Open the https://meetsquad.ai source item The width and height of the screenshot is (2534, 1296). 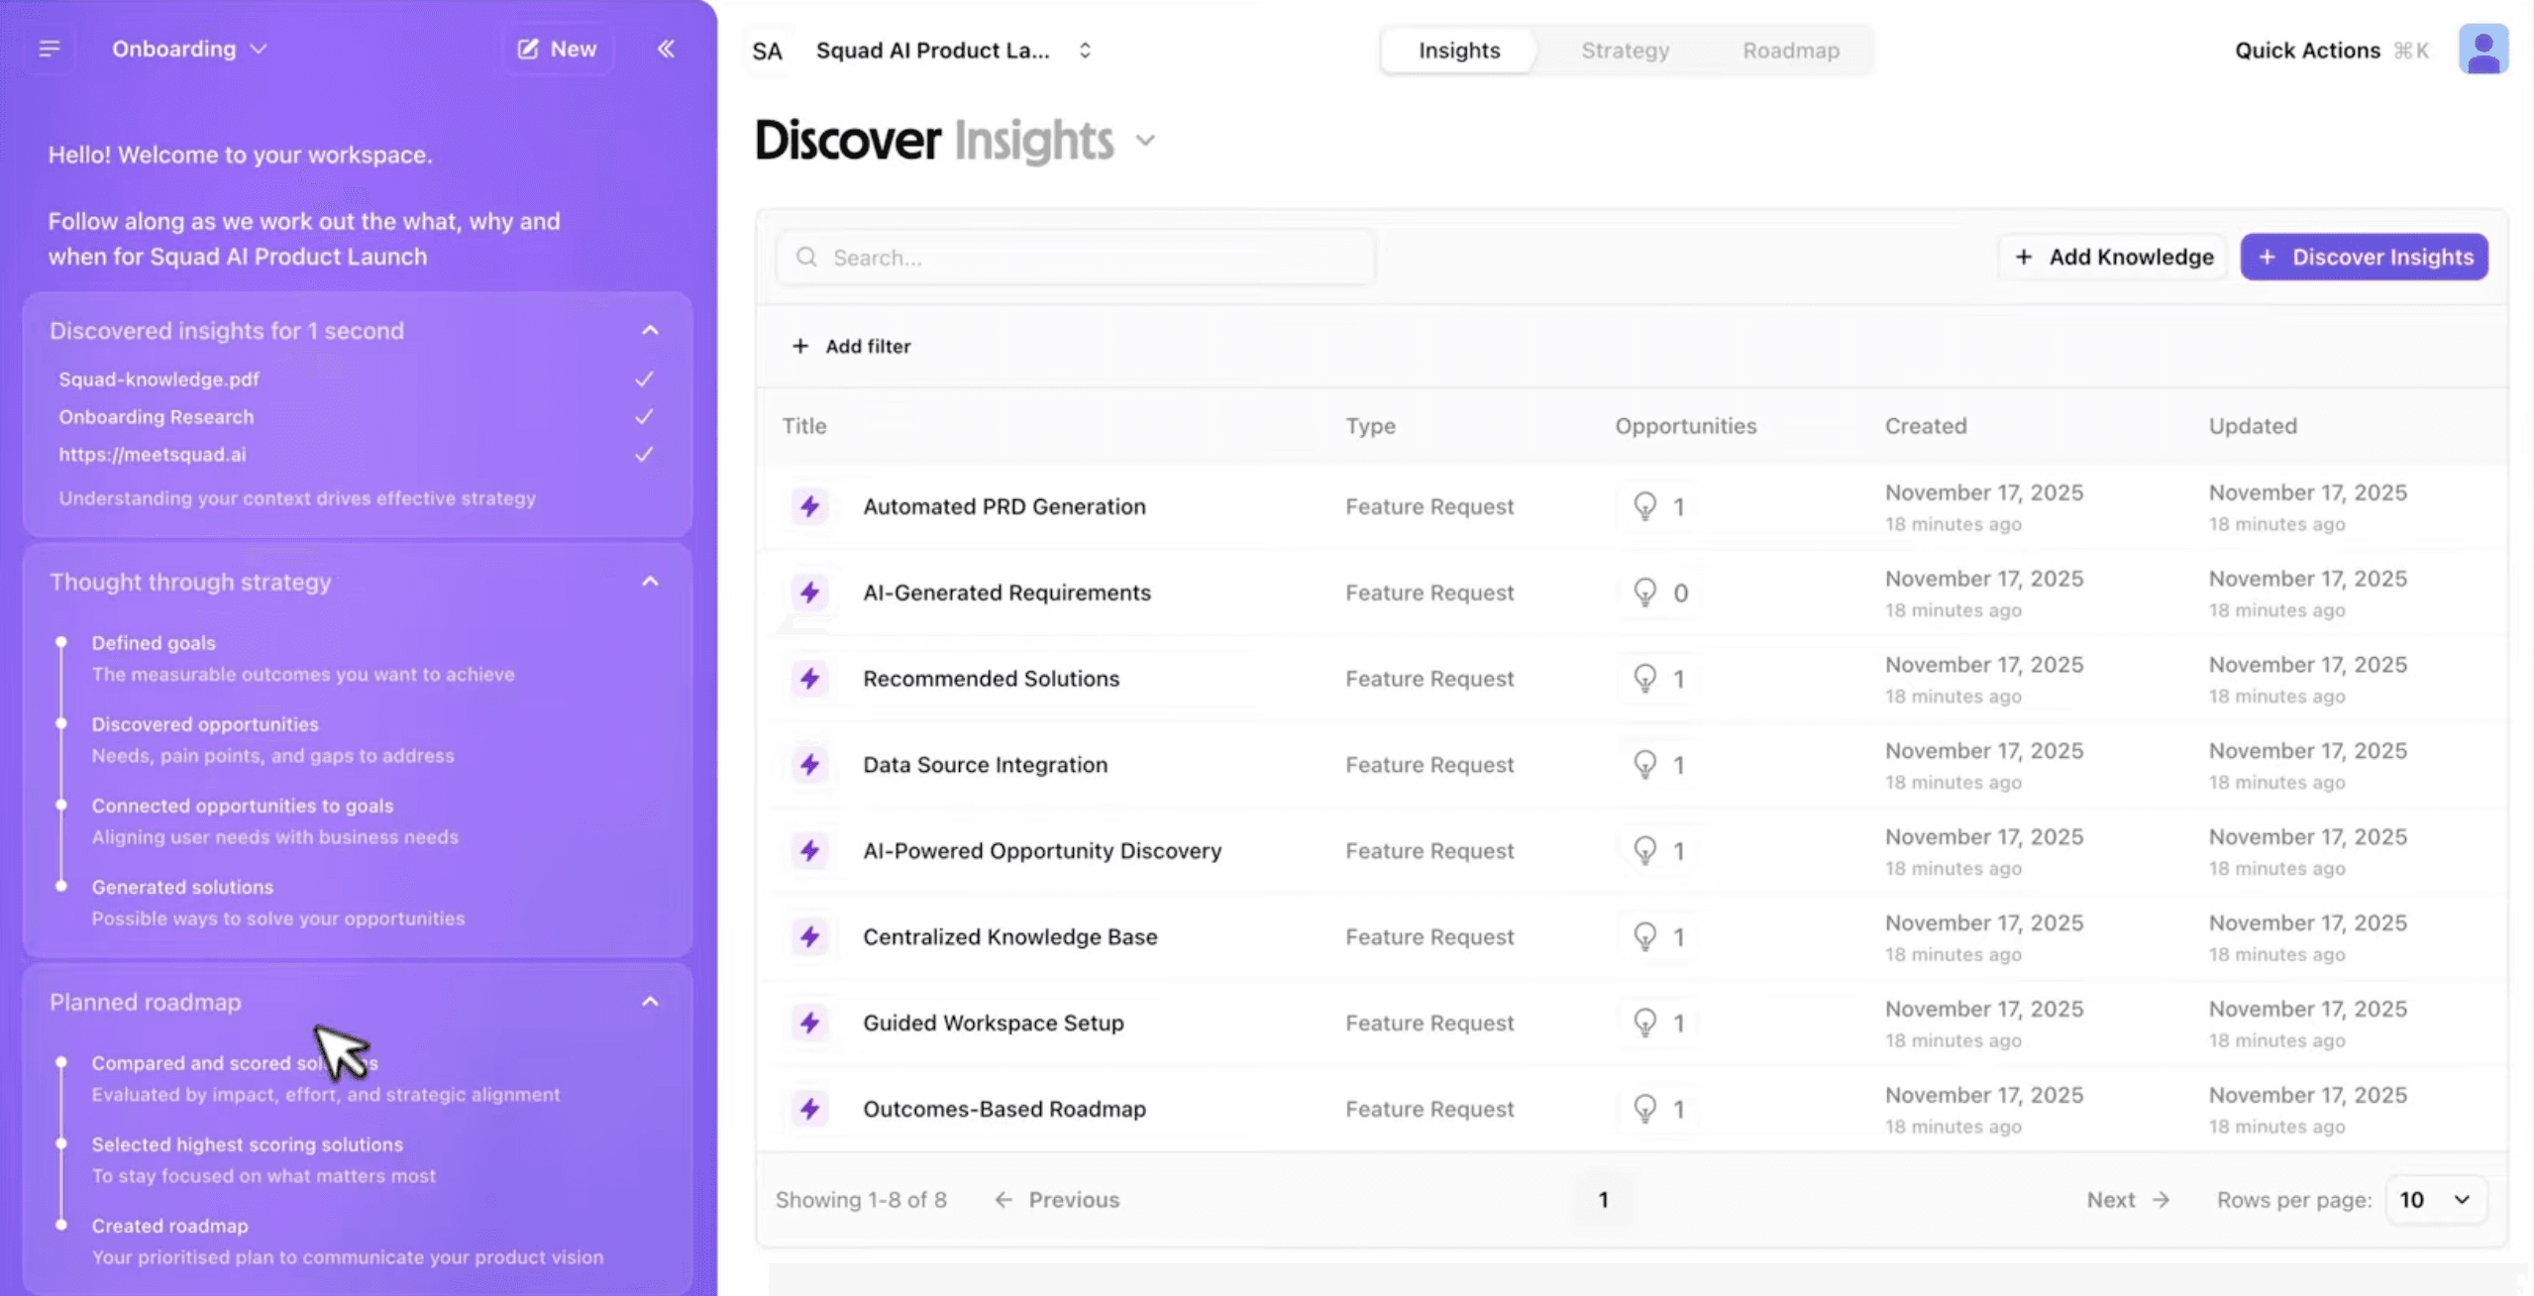coord(152,455)
